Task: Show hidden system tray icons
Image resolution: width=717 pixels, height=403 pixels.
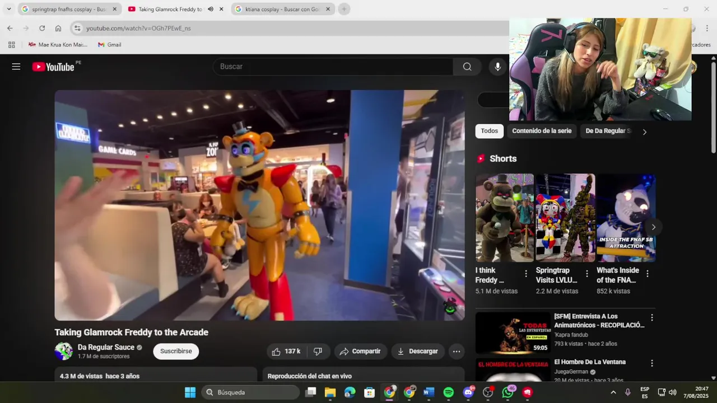Action: coord(613,392)
